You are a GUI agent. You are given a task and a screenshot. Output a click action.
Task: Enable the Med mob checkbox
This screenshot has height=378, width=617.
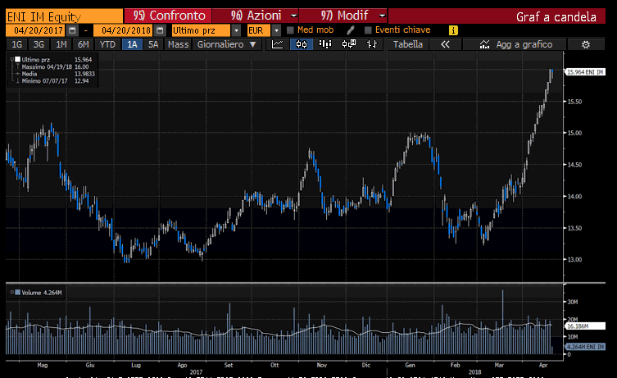pos(290,30)
